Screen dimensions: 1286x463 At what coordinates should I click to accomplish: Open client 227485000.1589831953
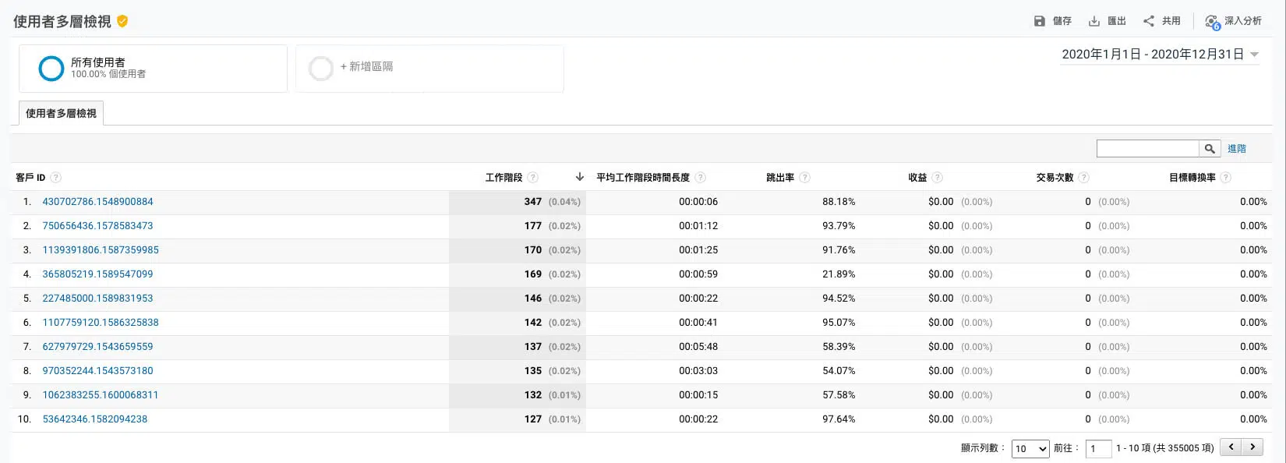click(x=97, y=299)
